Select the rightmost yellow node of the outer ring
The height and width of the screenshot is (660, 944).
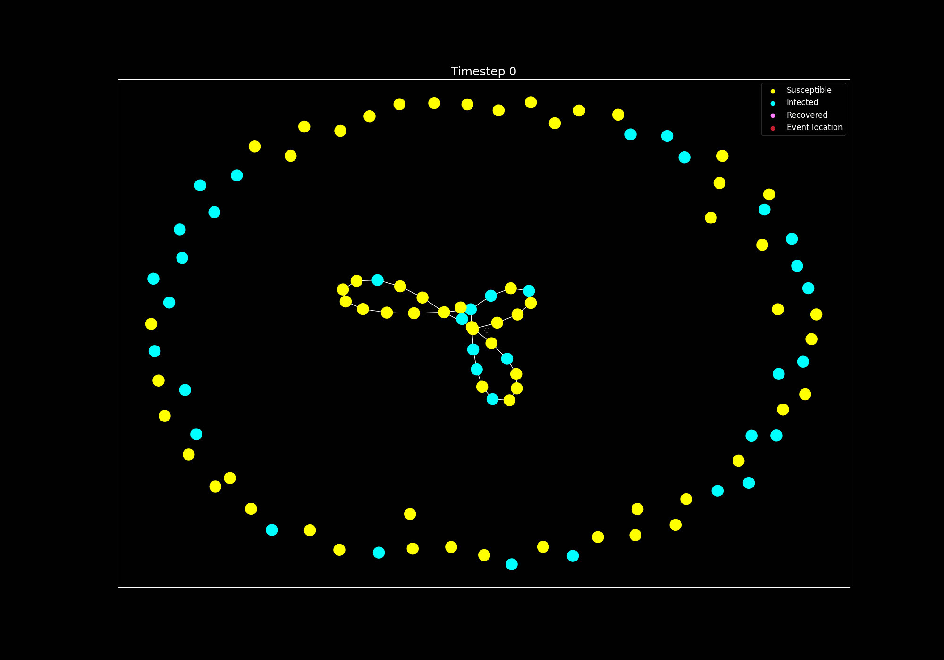click(816, 314)
